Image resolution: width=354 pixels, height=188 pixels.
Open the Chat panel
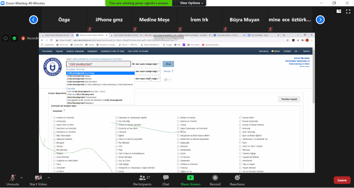click(166, 178)
